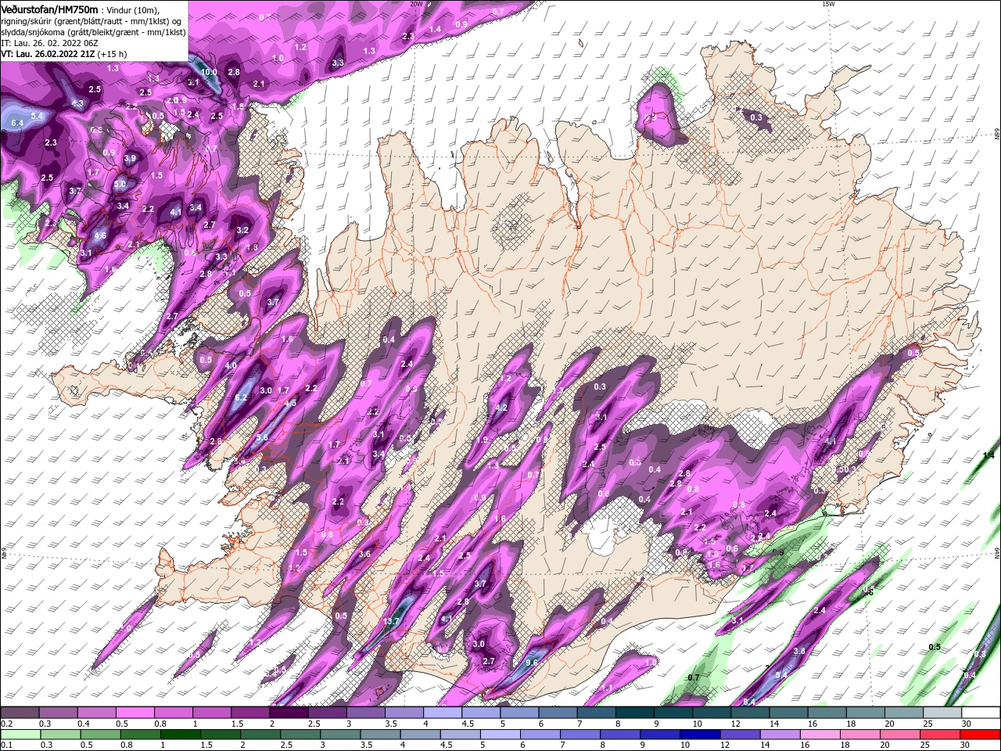
Task: Pick the bright red rain scale swatch labeled 30
Action: click(980, 735)
